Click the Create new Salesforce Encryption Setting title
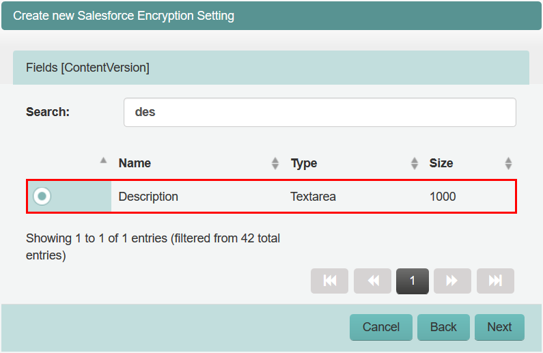Viewport: 543px width, 353px height. coord(124,16)
